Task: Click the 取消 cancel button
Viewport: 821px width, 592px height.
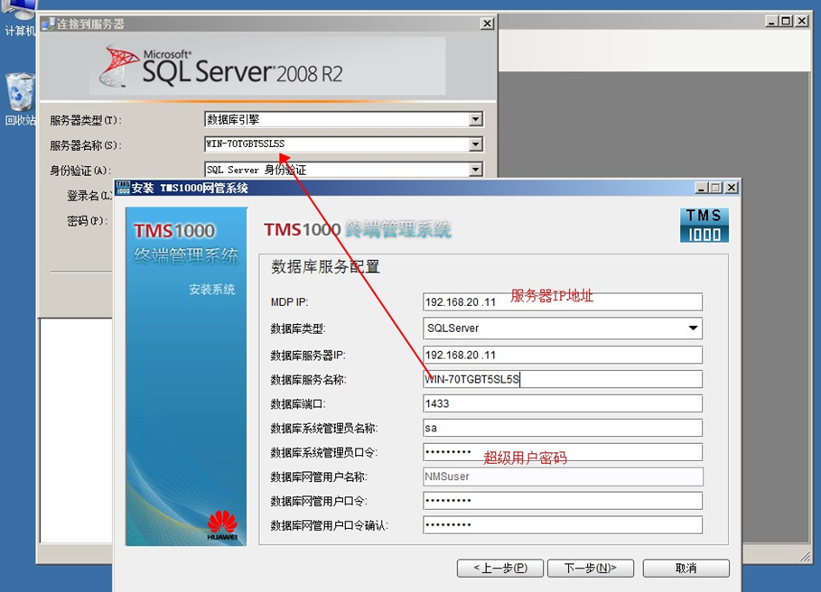Action: pyautogui.click(x=686, y=568)
